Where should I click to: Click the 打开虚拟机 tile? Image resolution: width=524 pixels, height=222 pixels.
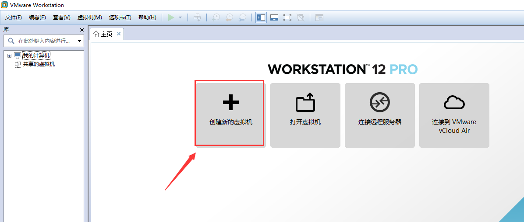tap(305, 115)
